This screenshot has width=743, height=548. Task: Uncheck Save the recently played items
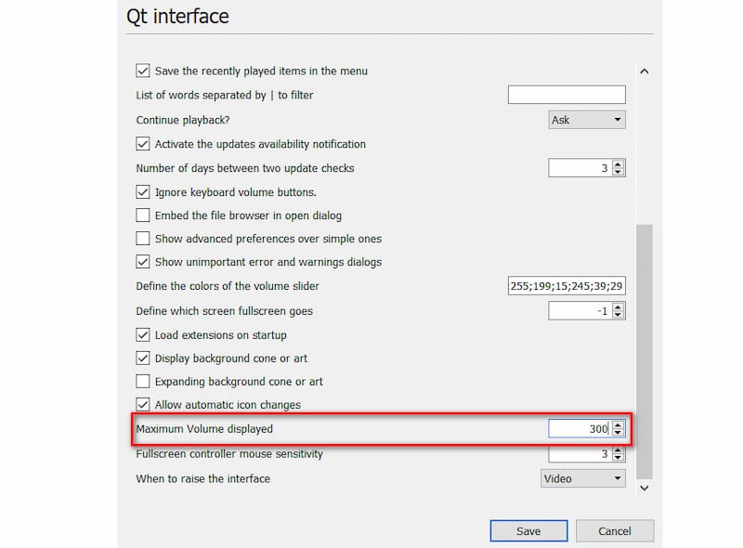click(143, 71)
